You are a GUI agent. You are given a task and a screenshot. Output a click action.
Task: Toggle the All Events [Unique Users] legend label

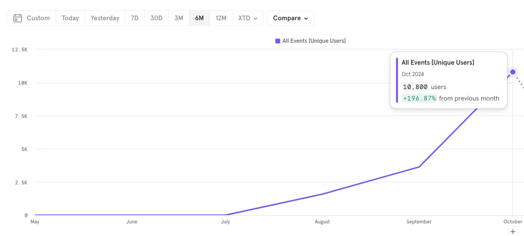coord(314,41)
